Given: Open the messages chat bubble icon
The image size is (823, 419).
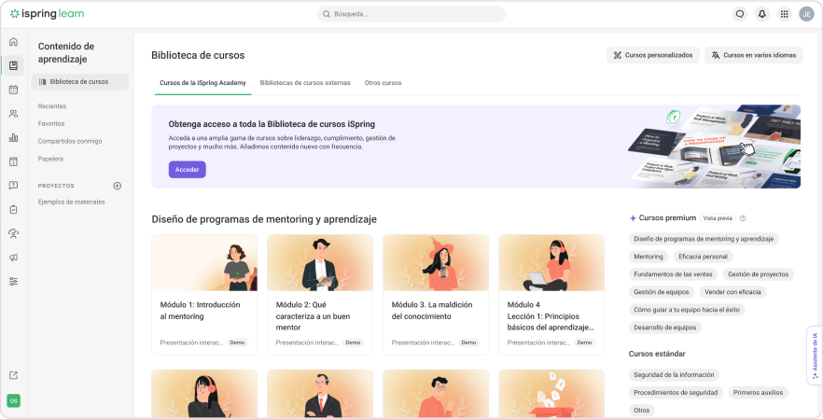Looking at the screenshot, I should (x=740, y=14).
